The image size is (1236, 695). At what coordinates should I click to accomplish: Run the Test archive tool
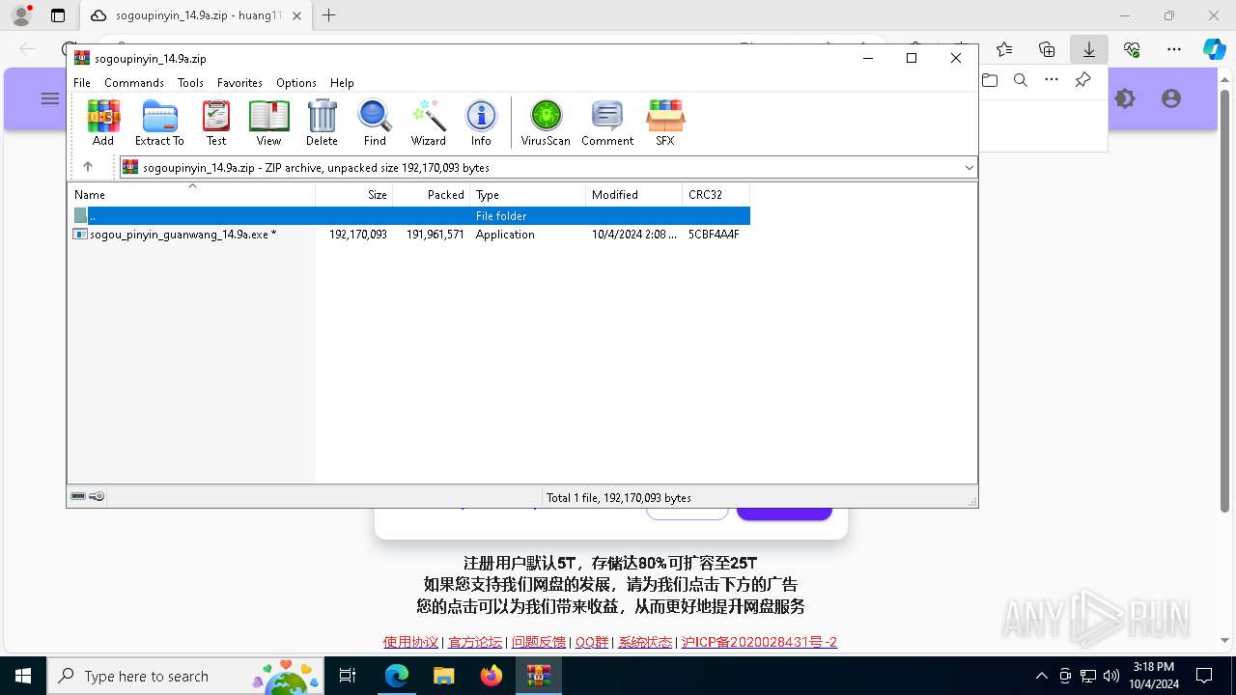[x=216, y=123]
